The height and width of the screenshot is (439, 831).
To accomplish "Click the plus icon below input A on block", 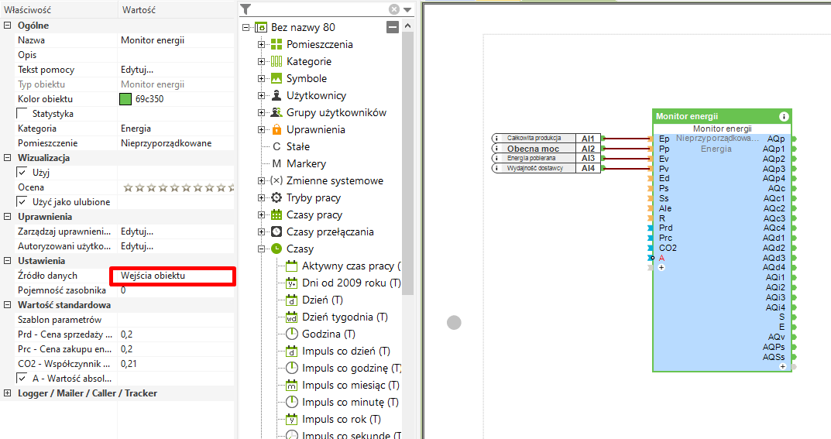I will [661, 267].
